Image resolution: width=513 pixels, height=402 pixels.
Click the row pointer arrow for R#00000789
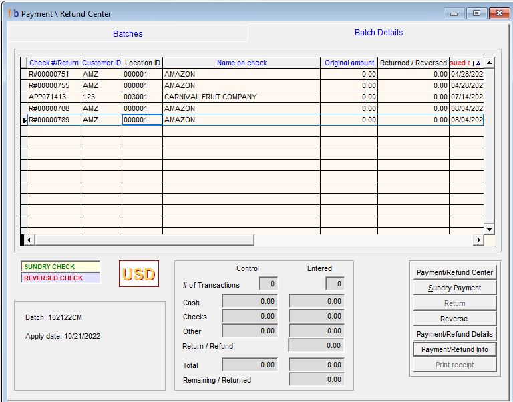coord(24,120)
